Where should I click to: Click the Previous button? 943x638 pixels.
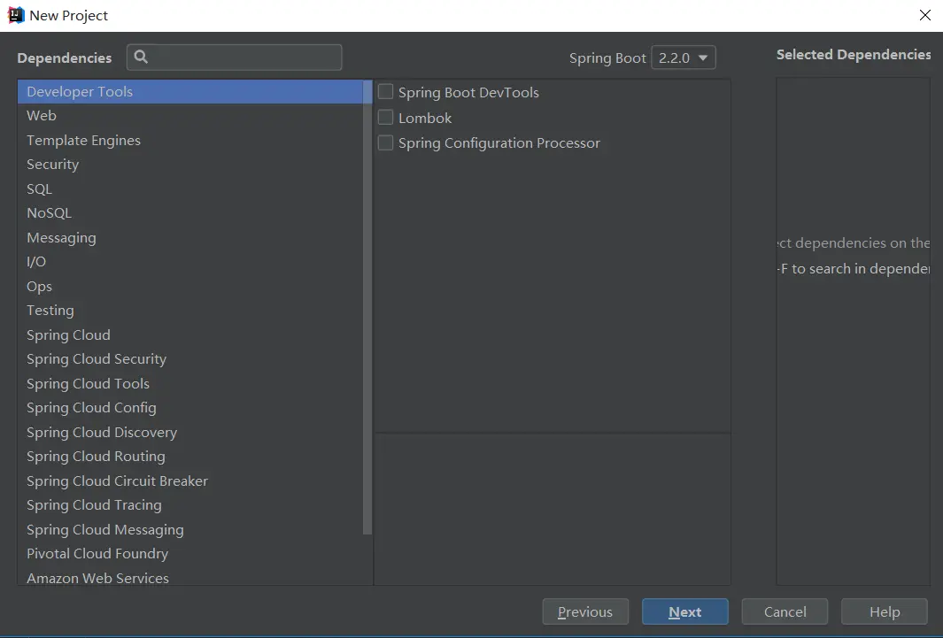585,611
